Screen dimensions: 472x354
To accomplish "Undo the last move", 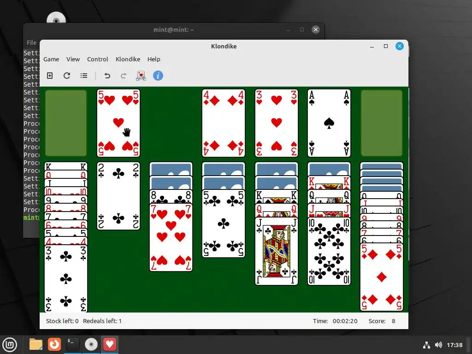I will point(107,76).
